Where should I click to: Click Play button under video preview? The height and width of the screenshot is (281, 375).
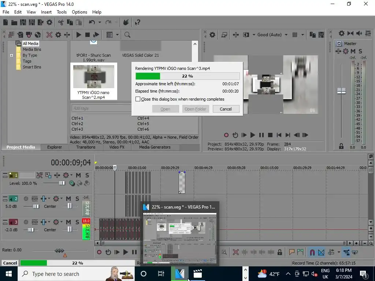tap(253, 135)
